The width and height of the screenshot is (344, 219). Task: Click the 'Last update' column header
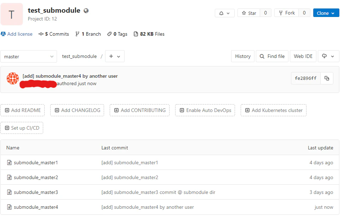[x=321, y=148]
